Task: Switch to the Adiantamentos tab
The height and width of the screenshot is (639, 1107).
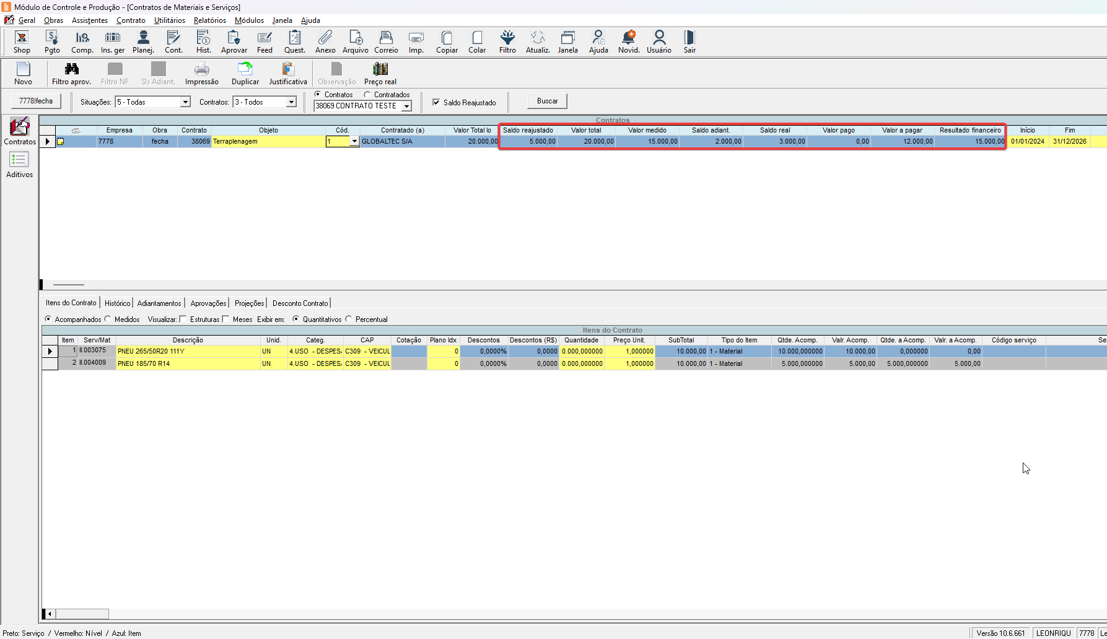Action: [159, 303]
